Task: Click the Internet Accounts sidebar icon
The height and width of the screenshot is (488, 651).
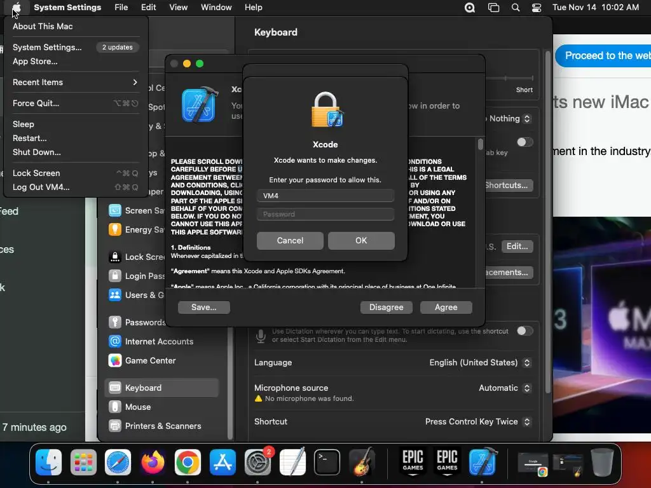Action: [115, 341]
